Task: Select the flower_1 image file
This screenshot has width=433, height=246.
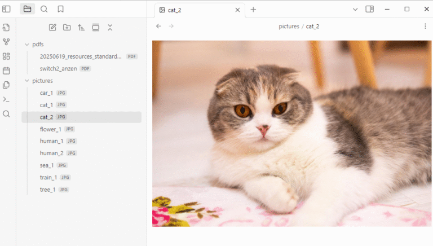Action: point(51,129)
